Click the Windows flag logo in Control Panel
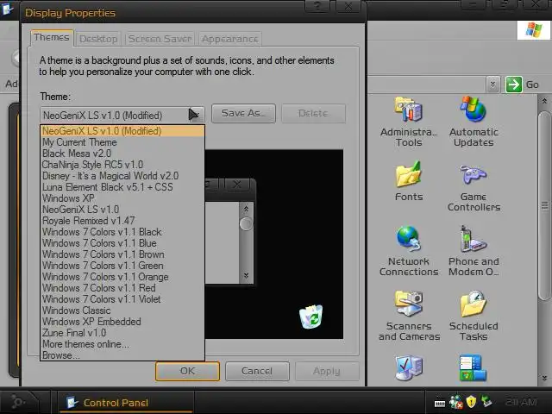This screenshot has width=552, height=414. point(534,30)
